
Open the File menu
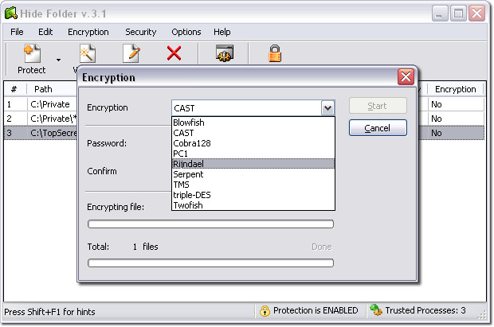(x=17, y=32)
